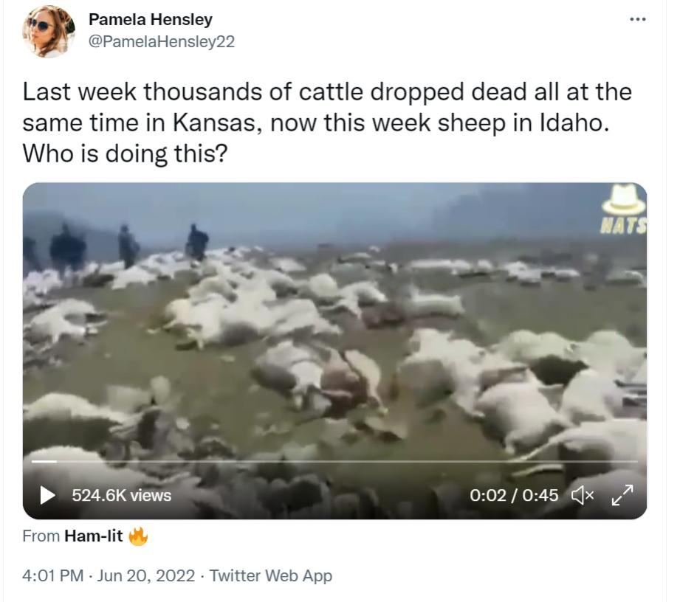Seek using the video progress bar
The width and height of the screenshot is (680, 602).
pos(334,462)
